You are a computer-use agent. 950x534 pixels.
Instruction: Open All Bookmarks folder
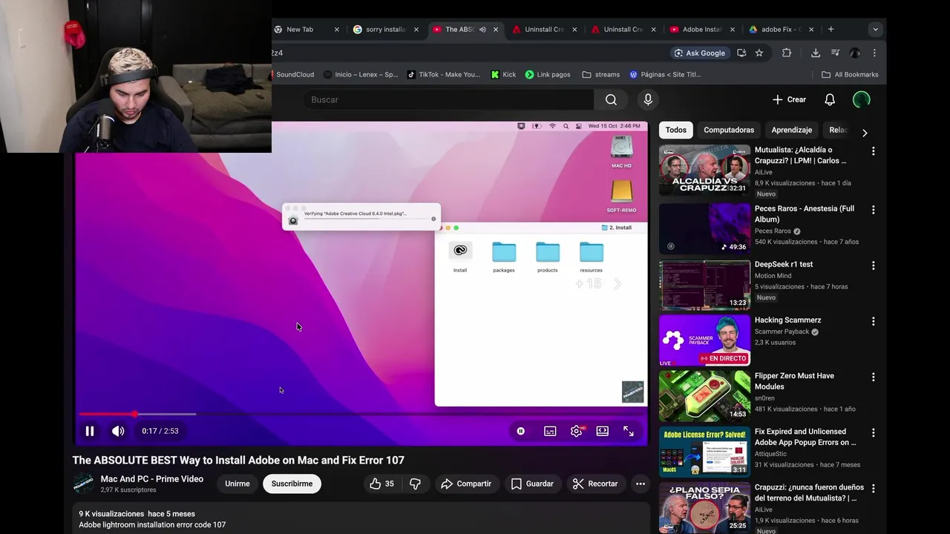[x=850, y=74]
